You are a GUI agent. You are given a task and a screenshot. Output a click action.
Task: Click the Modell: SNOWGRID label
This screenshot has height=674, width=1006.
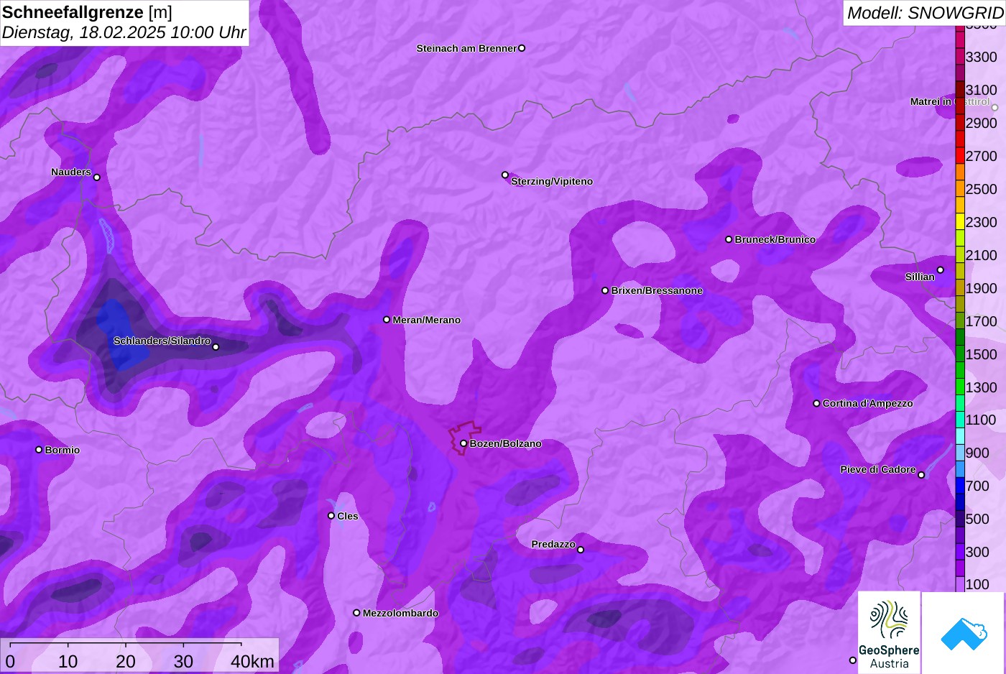coord(925,12)
